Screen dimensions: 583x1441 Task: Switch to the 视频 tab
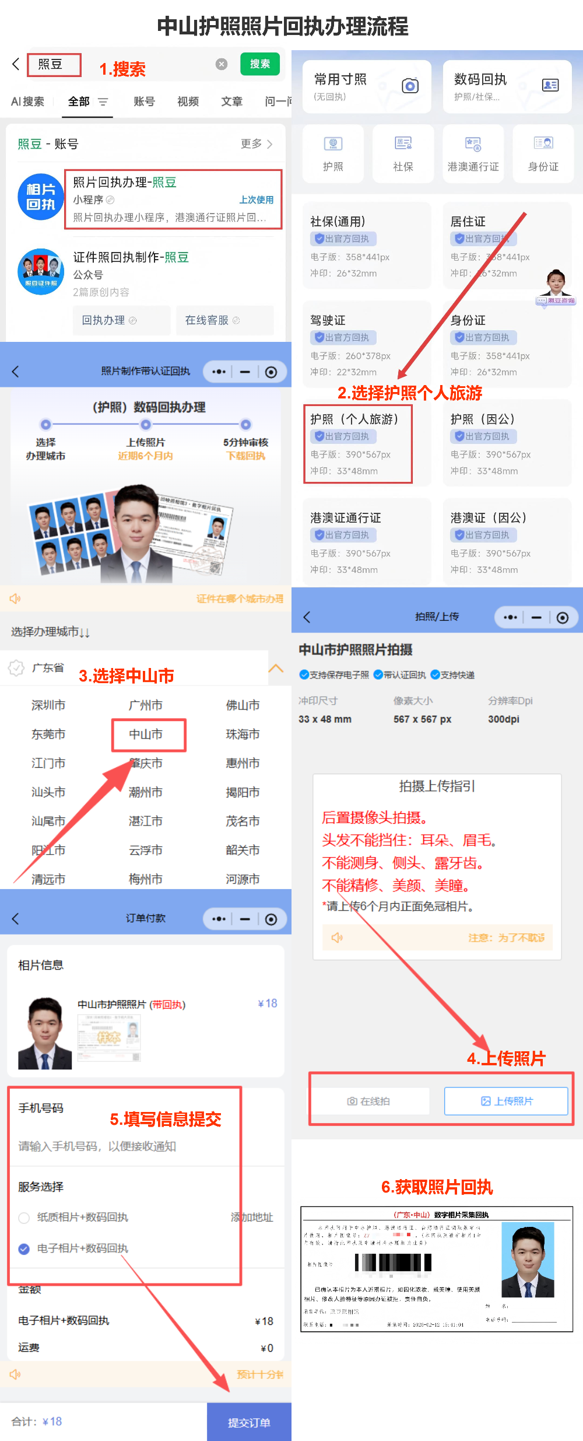coord(188,102)
